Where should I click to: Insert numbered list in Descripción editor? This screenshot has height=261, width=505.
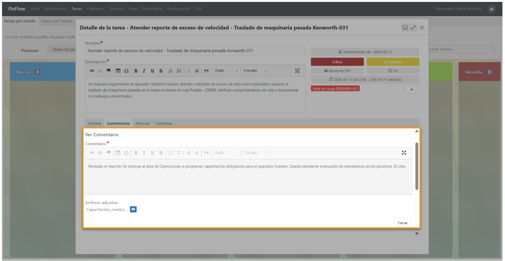(x=171, y=71)
